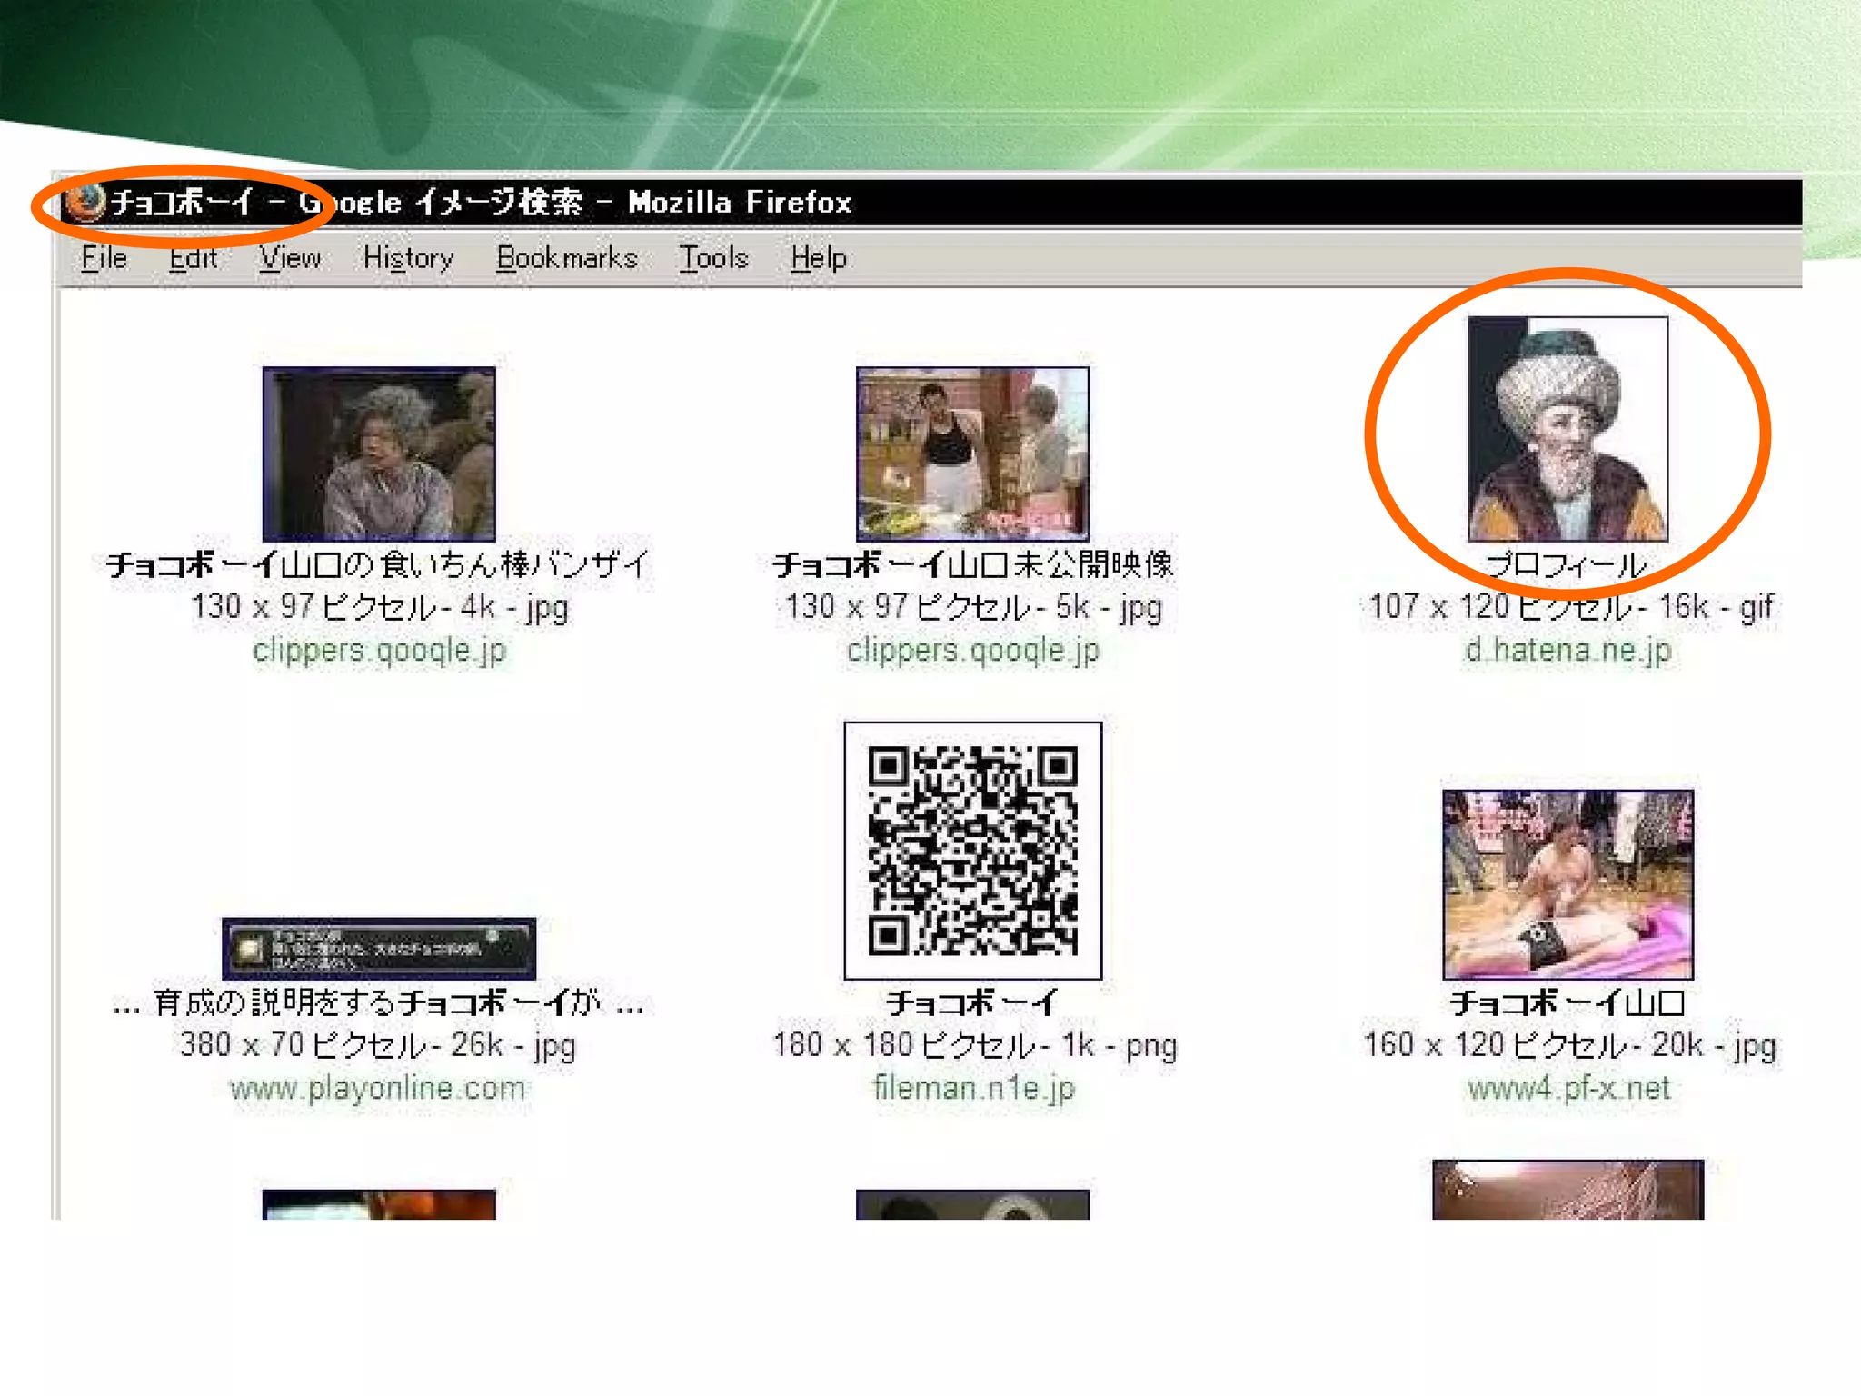Visit the d.hatena.ne.jp source link
This screenshot has width=1861, height=1396.
click(x=1567, y=651)
